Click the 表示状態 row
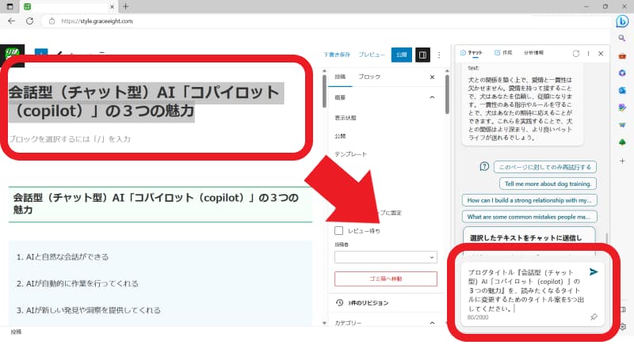634x356 pixels. tap(346, 118)
